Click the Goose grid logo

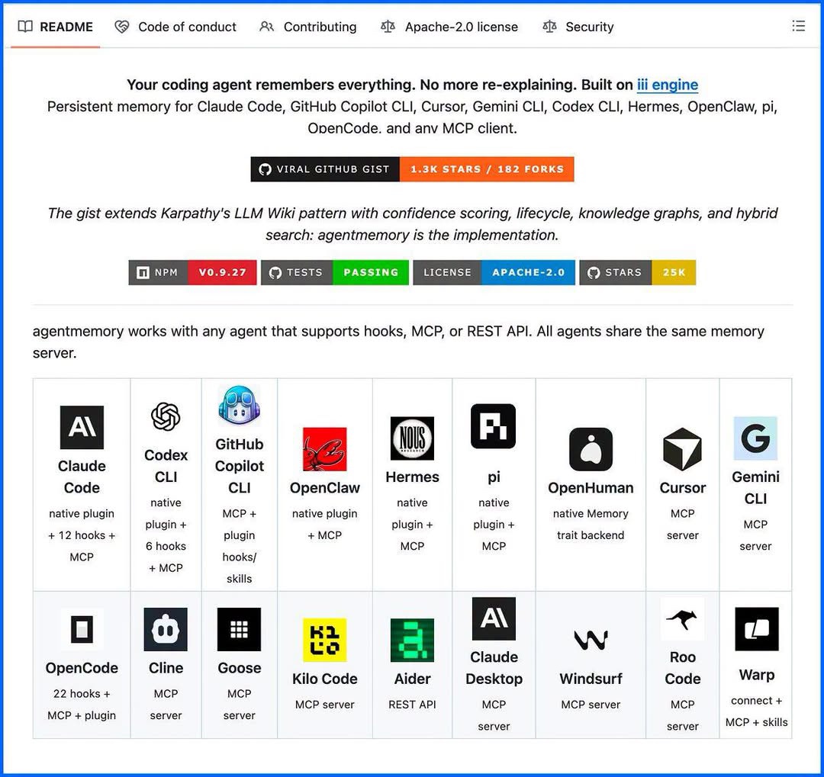click(x=239, y=629)
